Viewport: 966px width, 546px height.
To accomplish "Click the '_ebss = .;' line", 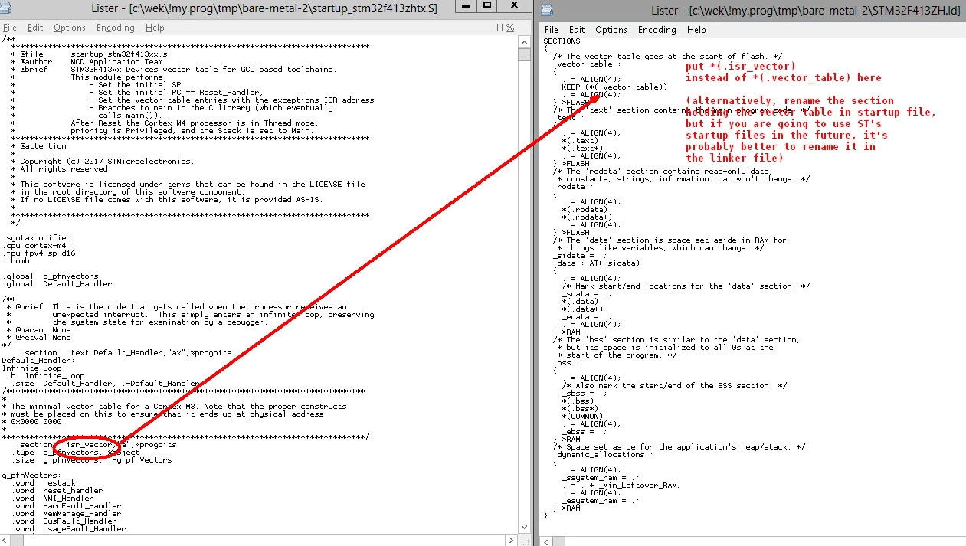I will [x=585, y=432].
